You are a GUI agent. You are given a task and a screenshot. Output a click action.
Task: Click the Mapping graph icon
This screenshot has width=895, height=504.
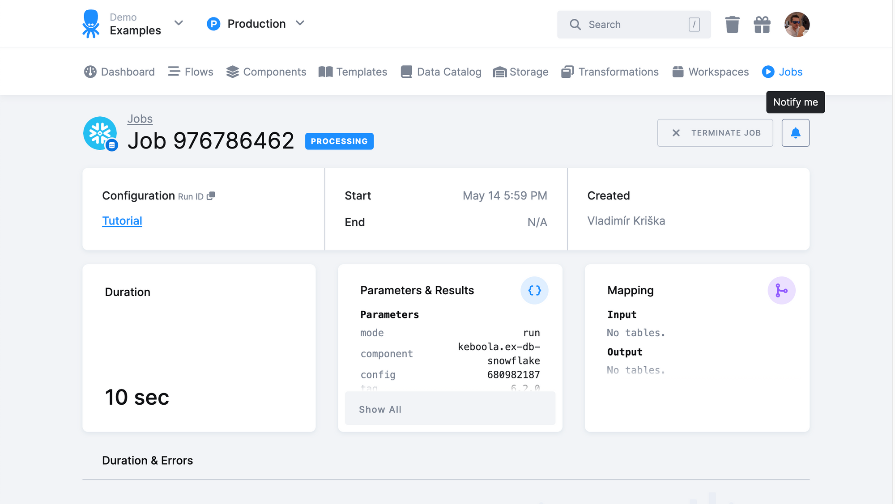pos(781,290)
